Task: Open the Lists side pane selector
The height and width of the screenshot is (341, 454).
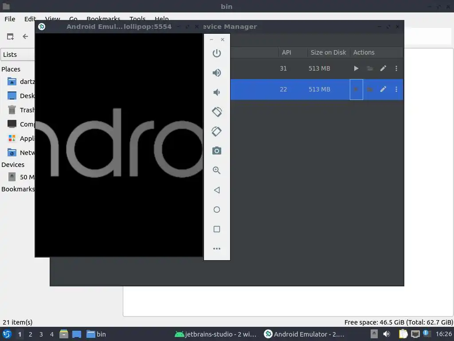Action: pyautogui.click(x=18, y=55)
